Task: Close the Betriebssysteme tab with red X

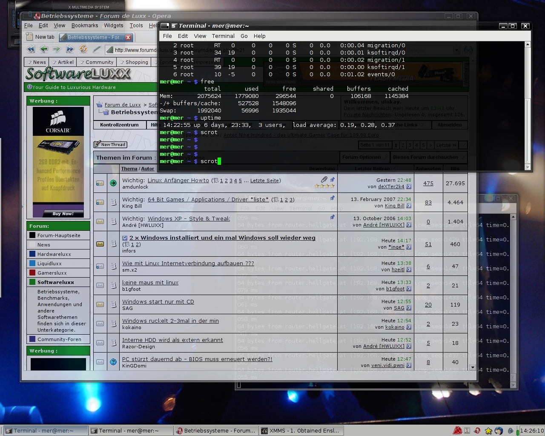Action: pyautogui.click(x=128, y=37)
